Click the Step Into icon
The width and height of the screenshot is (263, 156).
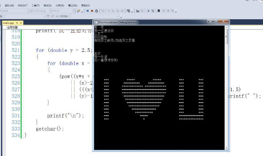point(113,11)
